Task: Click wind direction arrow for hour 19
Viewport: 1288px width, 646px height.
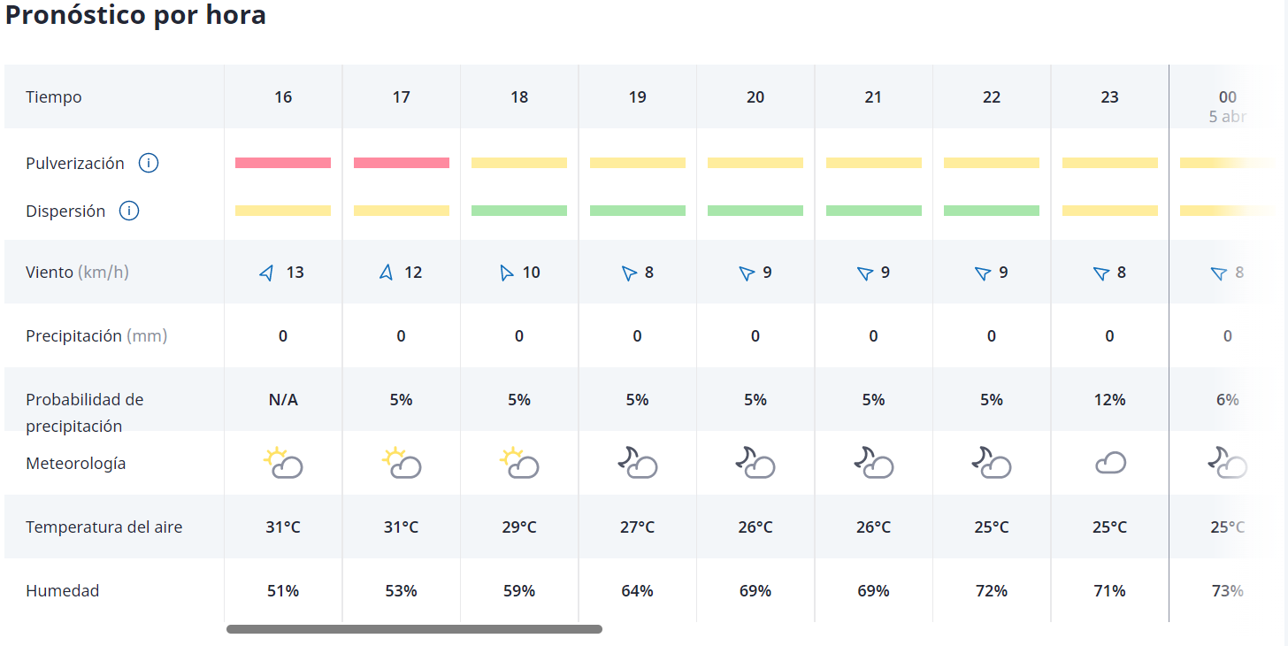Action: 629,273
